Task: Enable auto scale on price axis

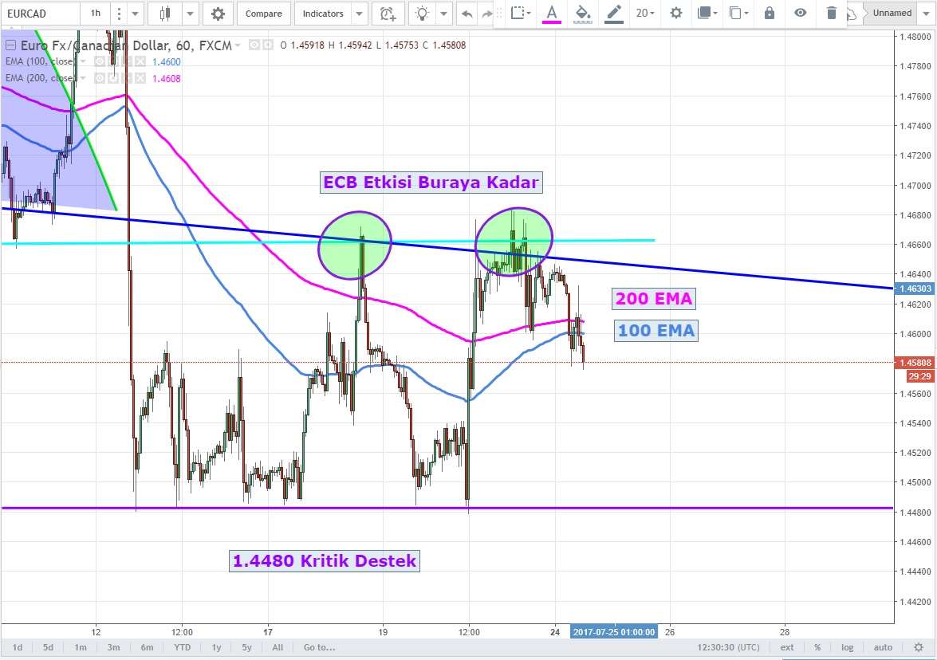Action: point(883,647)
